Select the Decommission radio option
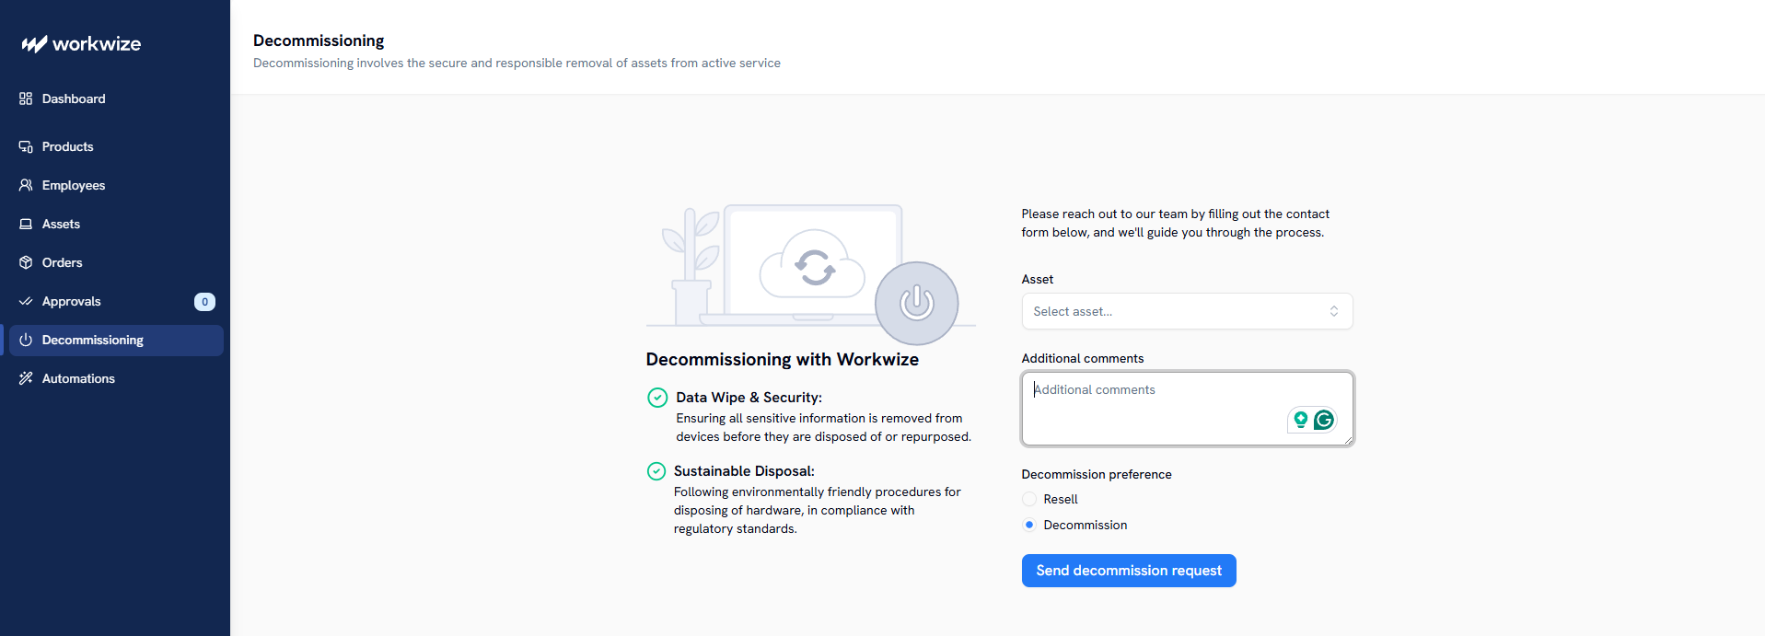The image size is (1765, 636). [x=1029, y=525]
